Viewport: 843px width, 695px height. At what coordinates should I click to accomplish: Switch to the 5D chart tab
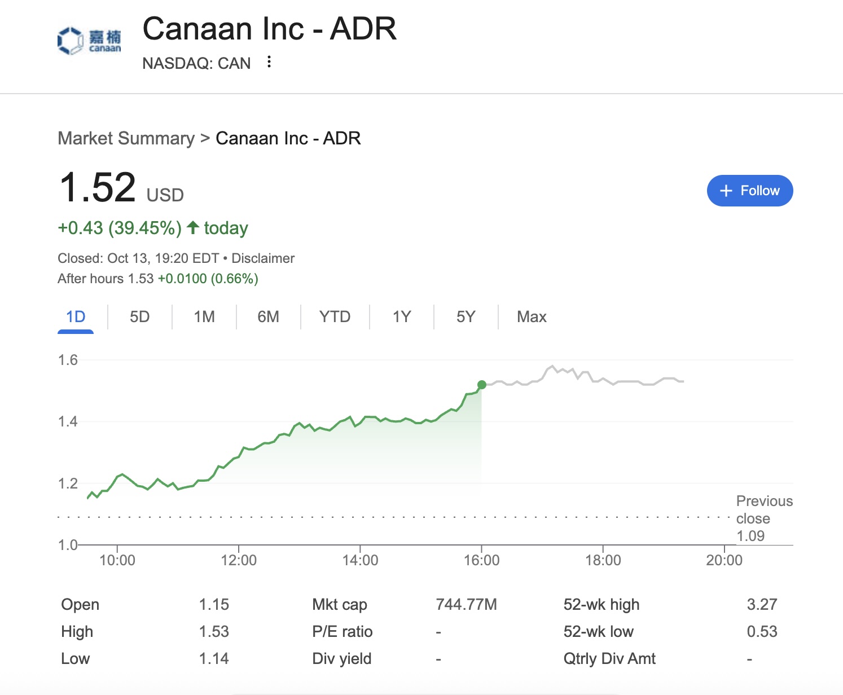point(140,317)
